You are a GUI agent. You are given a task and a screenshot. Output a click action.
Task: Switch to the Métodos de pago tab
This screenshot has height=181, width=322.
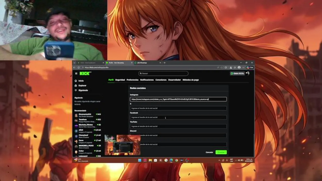pyautogui.click(x=191, y=80)
